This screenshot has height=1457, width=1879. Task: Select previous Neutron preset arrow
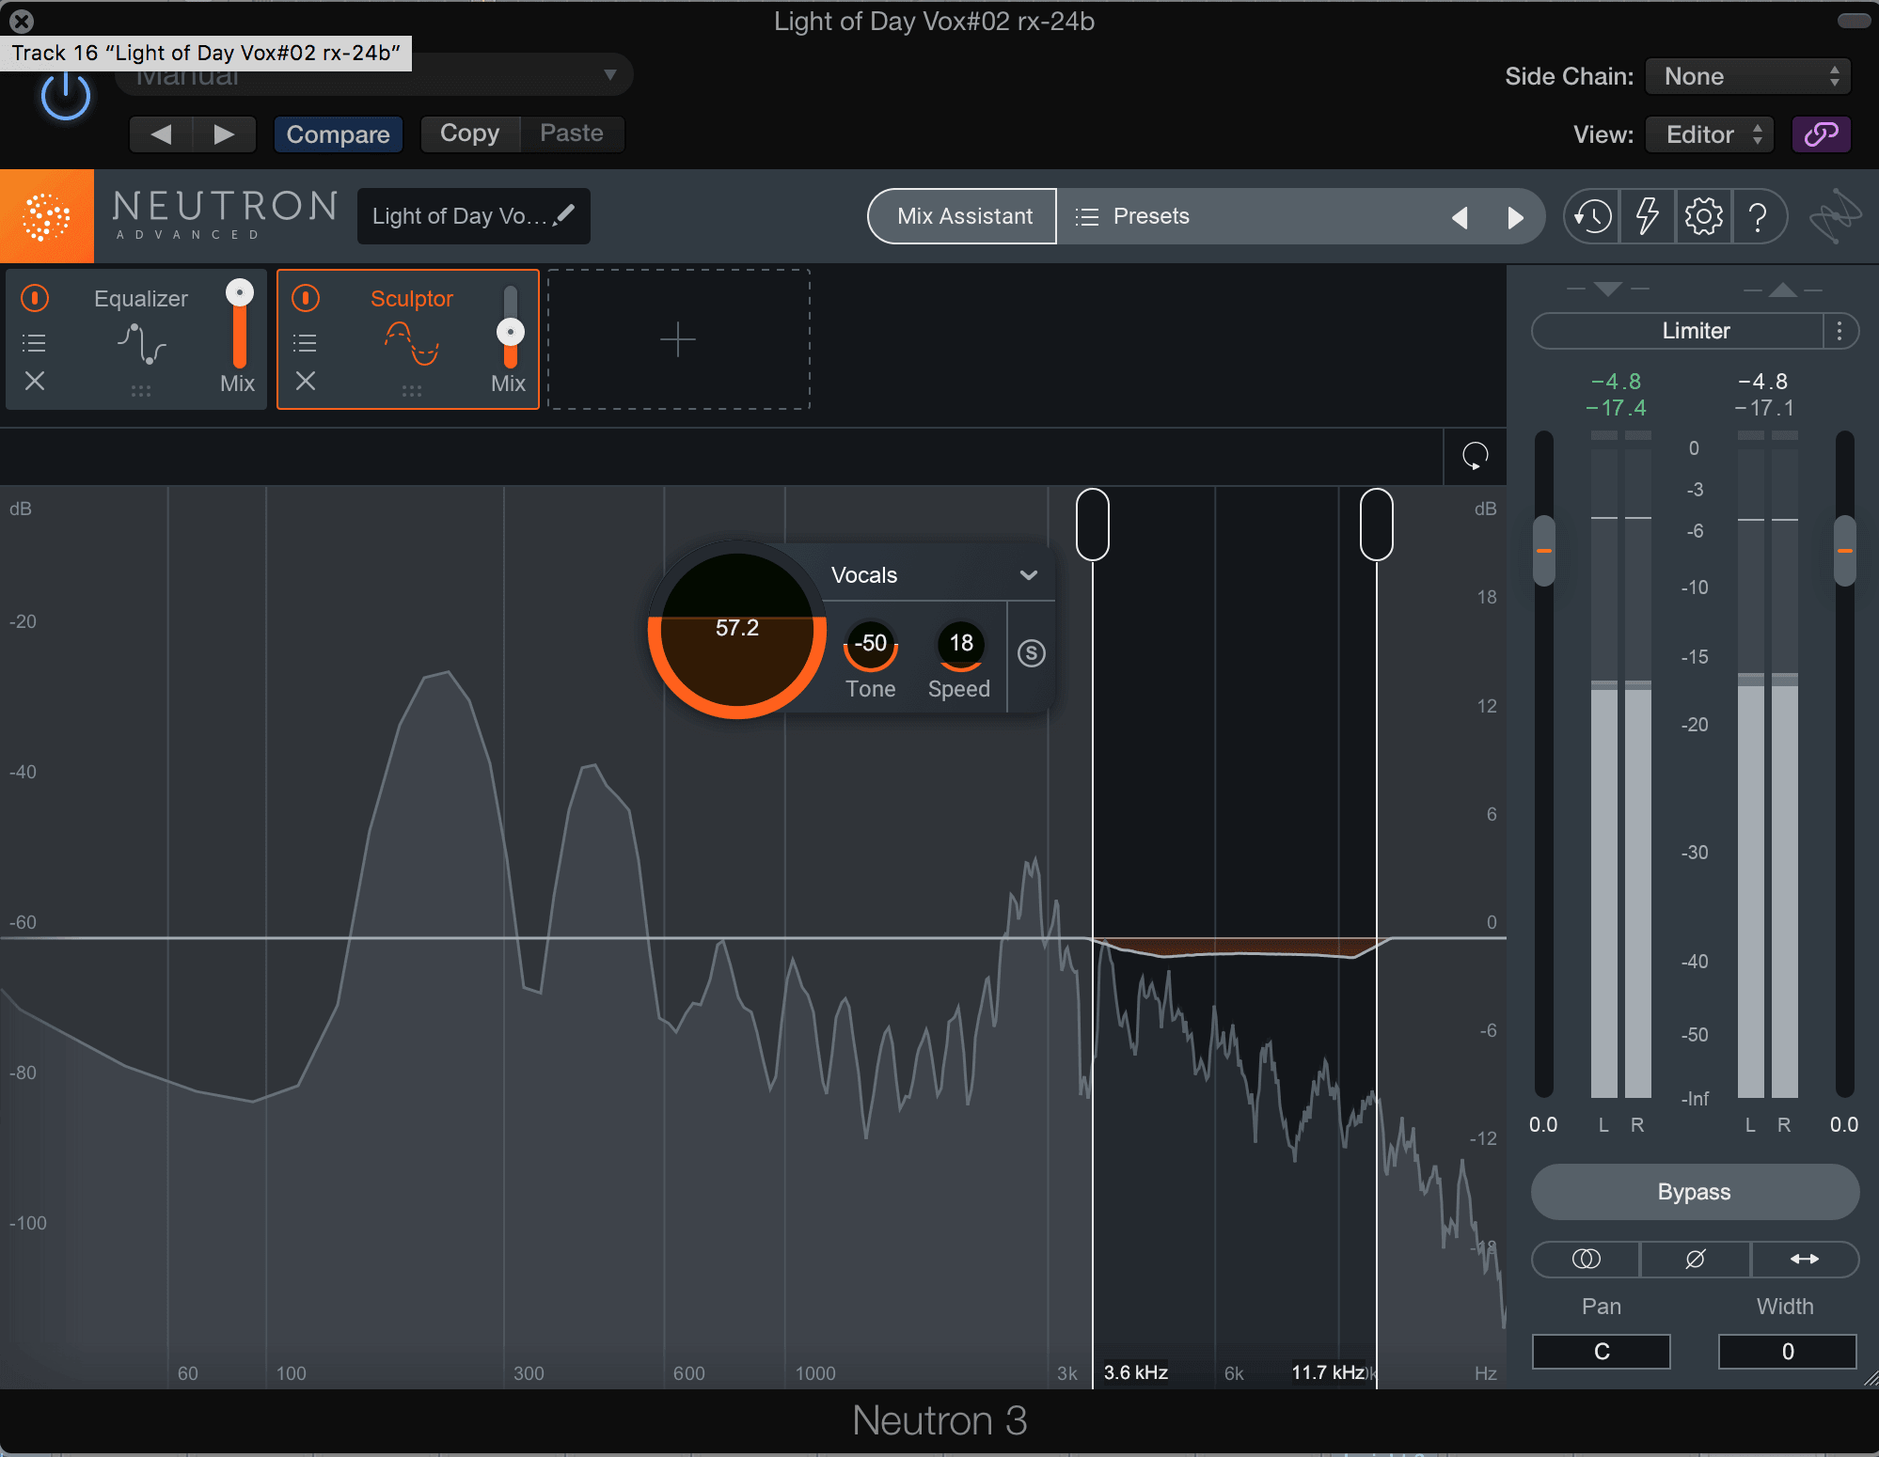tap(1460, 218)
